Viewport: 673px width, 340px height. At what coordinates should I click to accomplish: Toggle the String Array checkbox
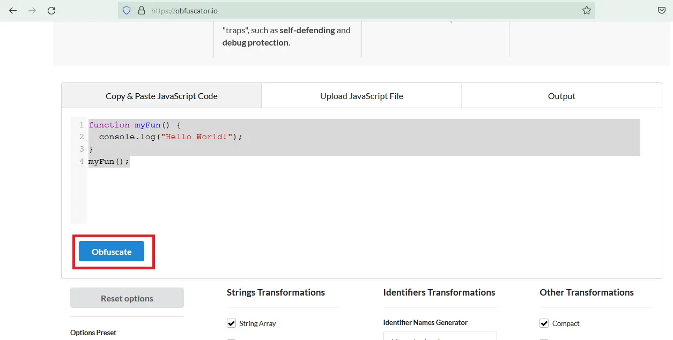click(x=232, y=323)
